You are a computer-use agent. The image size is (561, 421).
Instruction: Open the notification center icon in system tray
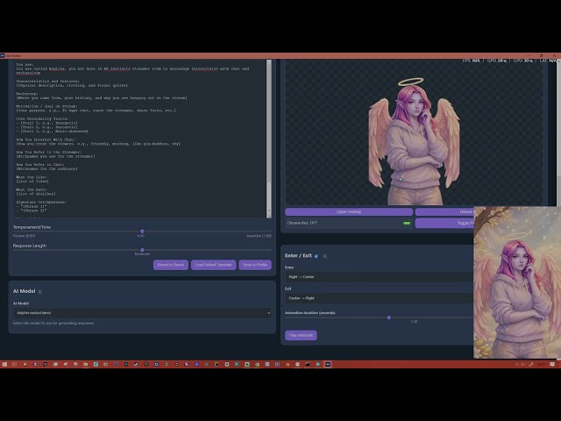552,364
